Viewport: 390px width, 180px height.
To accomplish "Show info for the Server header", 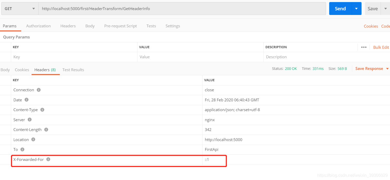I will click(x=30, y=119).
